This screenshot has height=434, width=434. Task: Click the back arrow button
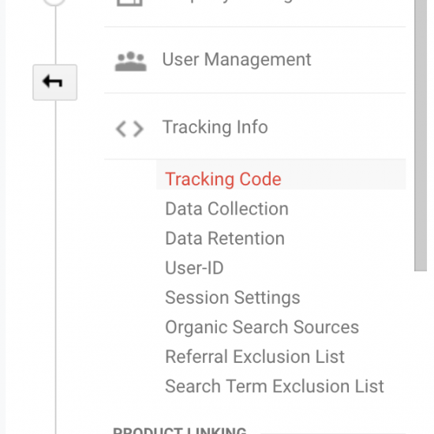tap(54, 82)
